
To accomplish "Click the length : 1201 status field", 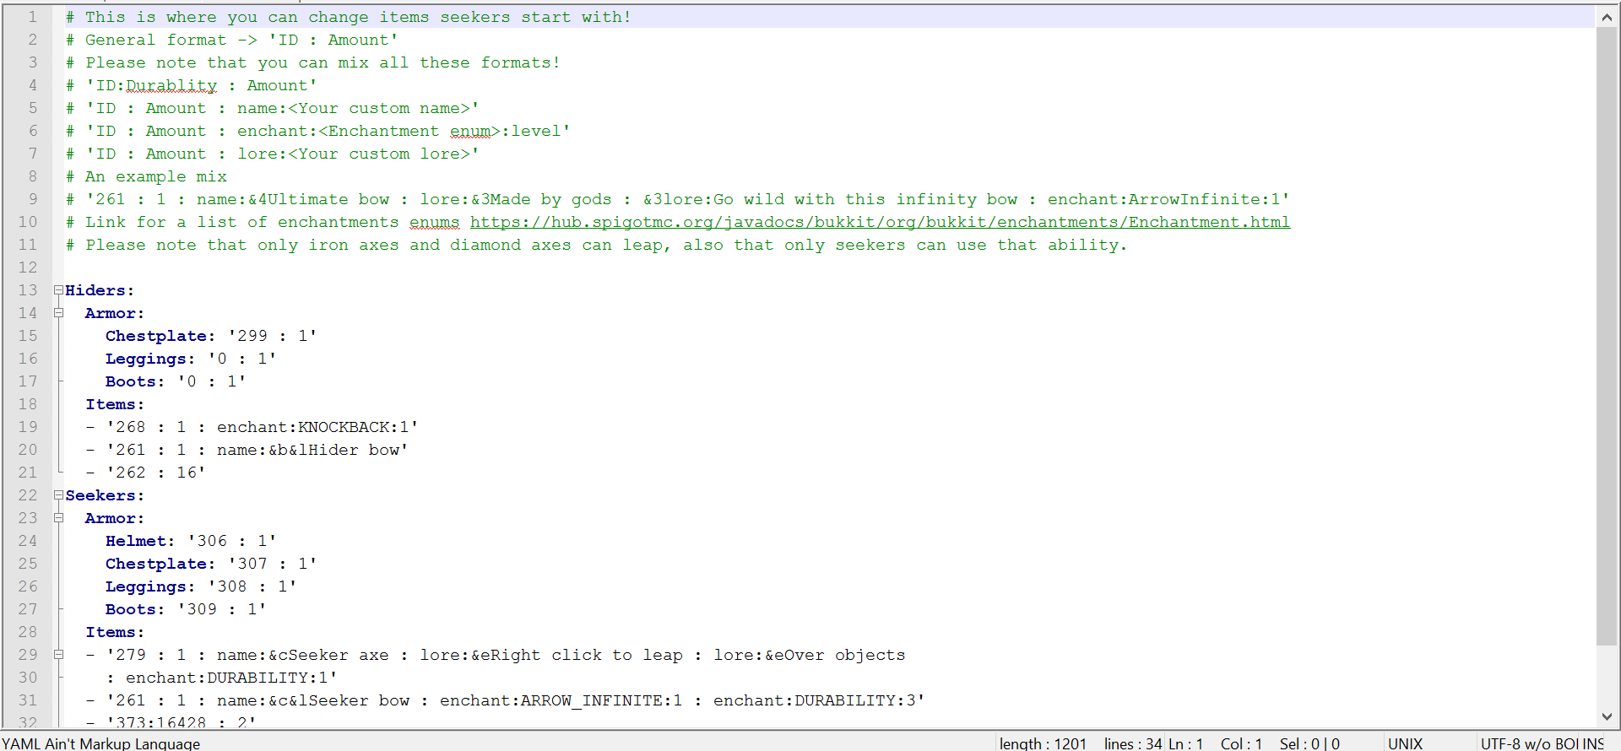I will [1043, 743].
